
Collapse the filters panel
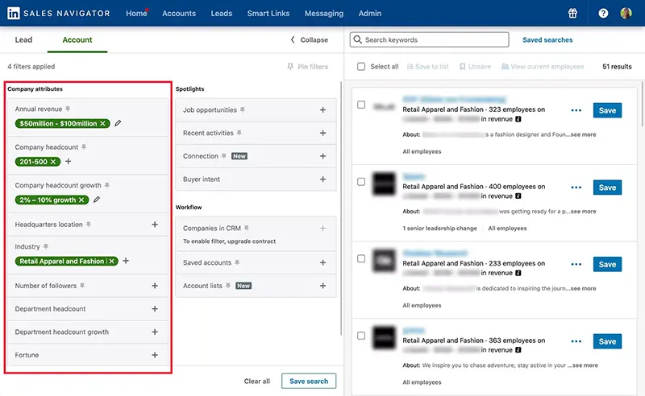tap(310, 40)
